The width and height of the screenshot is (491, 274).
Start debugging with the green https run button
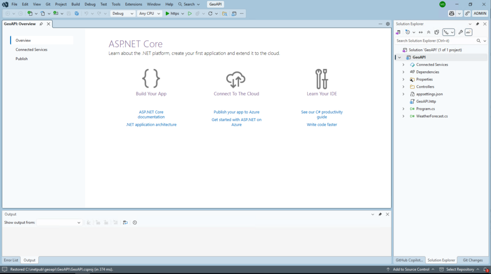tap(172, 13)
